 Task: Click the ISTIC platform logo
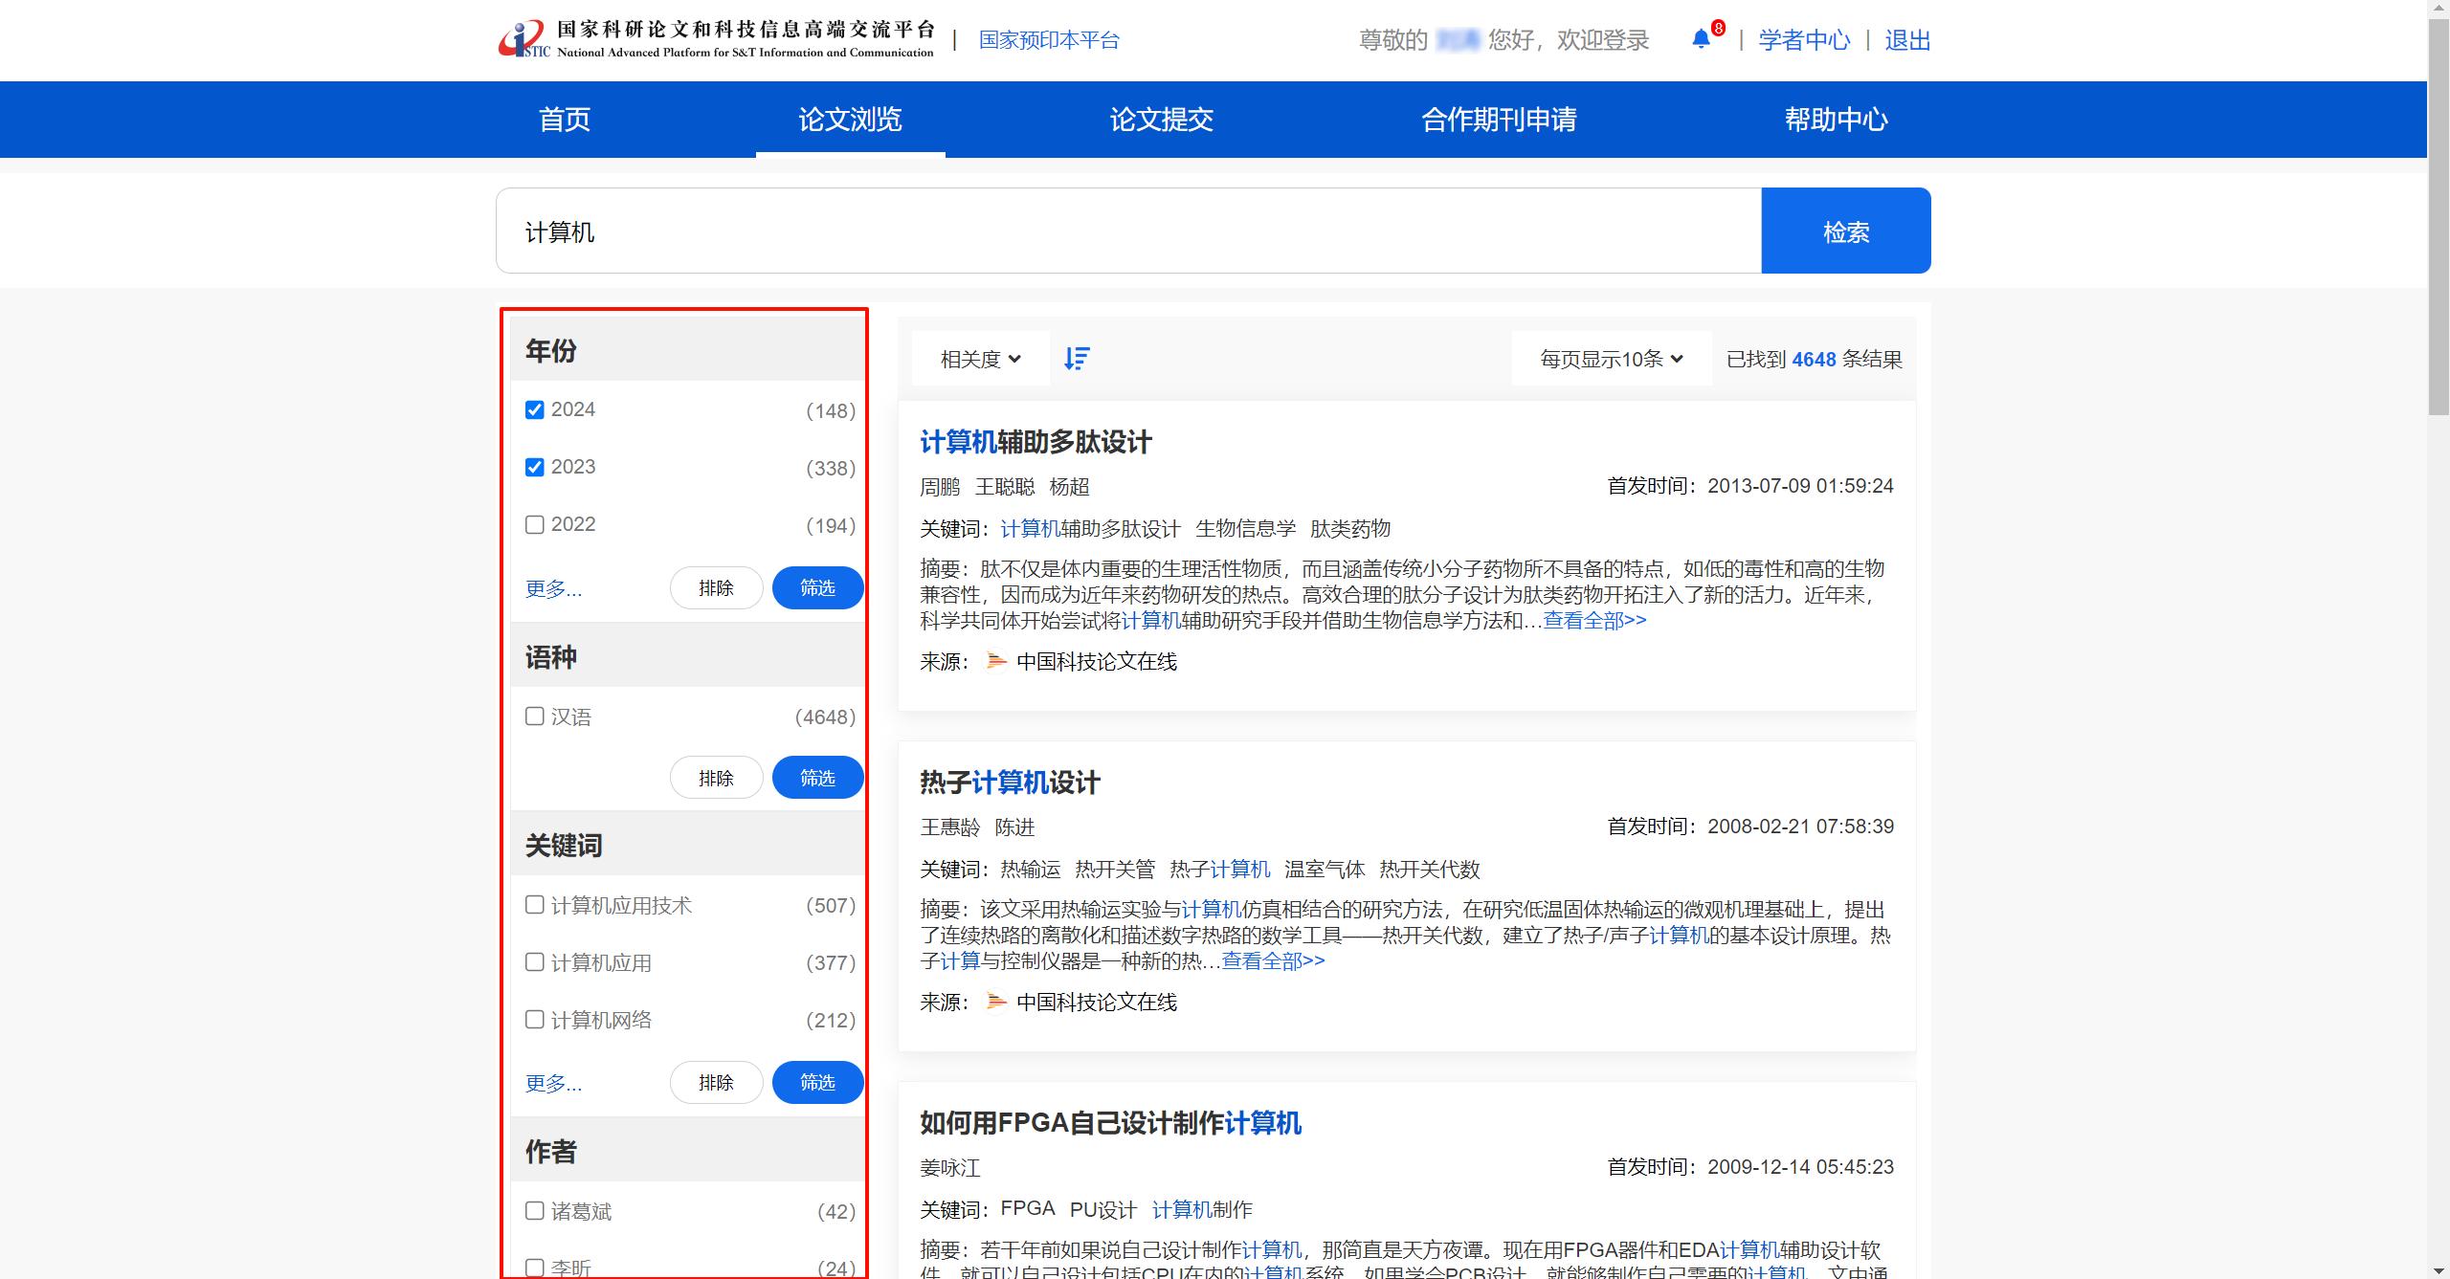click(716, 39)
